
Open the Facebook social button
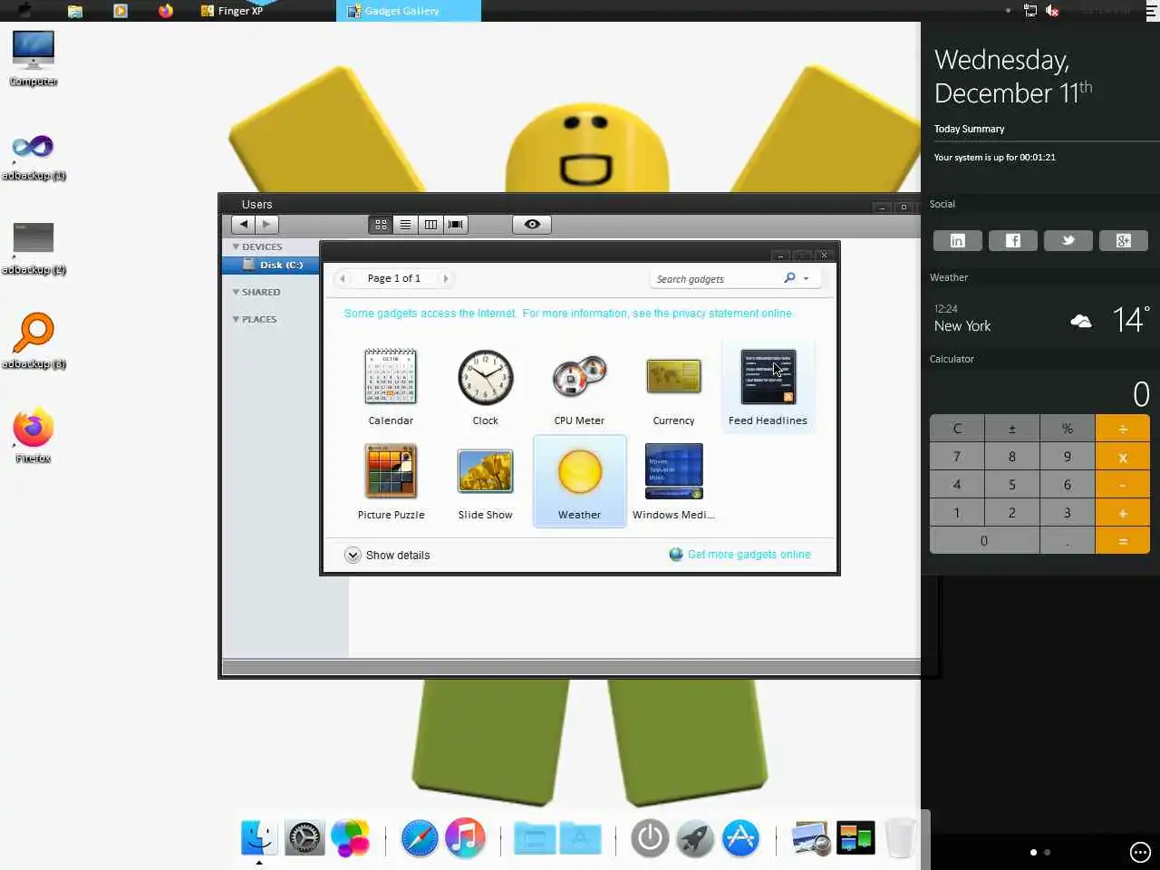point(1013,240)
